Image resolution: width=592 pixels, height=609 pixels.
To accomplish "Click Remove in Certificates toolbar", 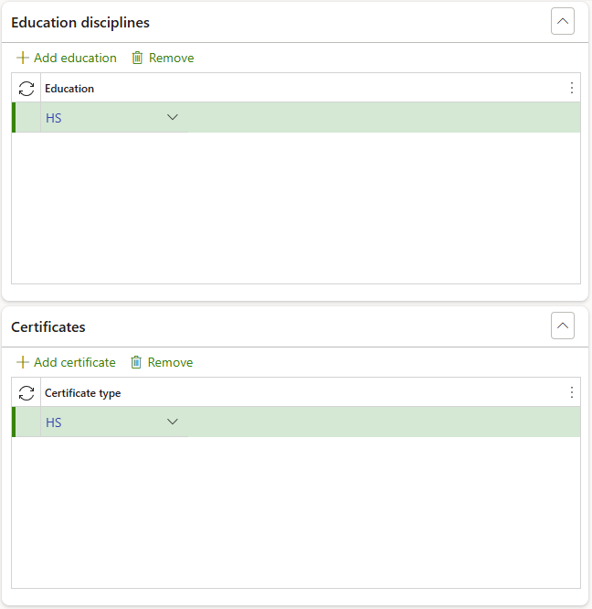I will (x=170, y=362).
